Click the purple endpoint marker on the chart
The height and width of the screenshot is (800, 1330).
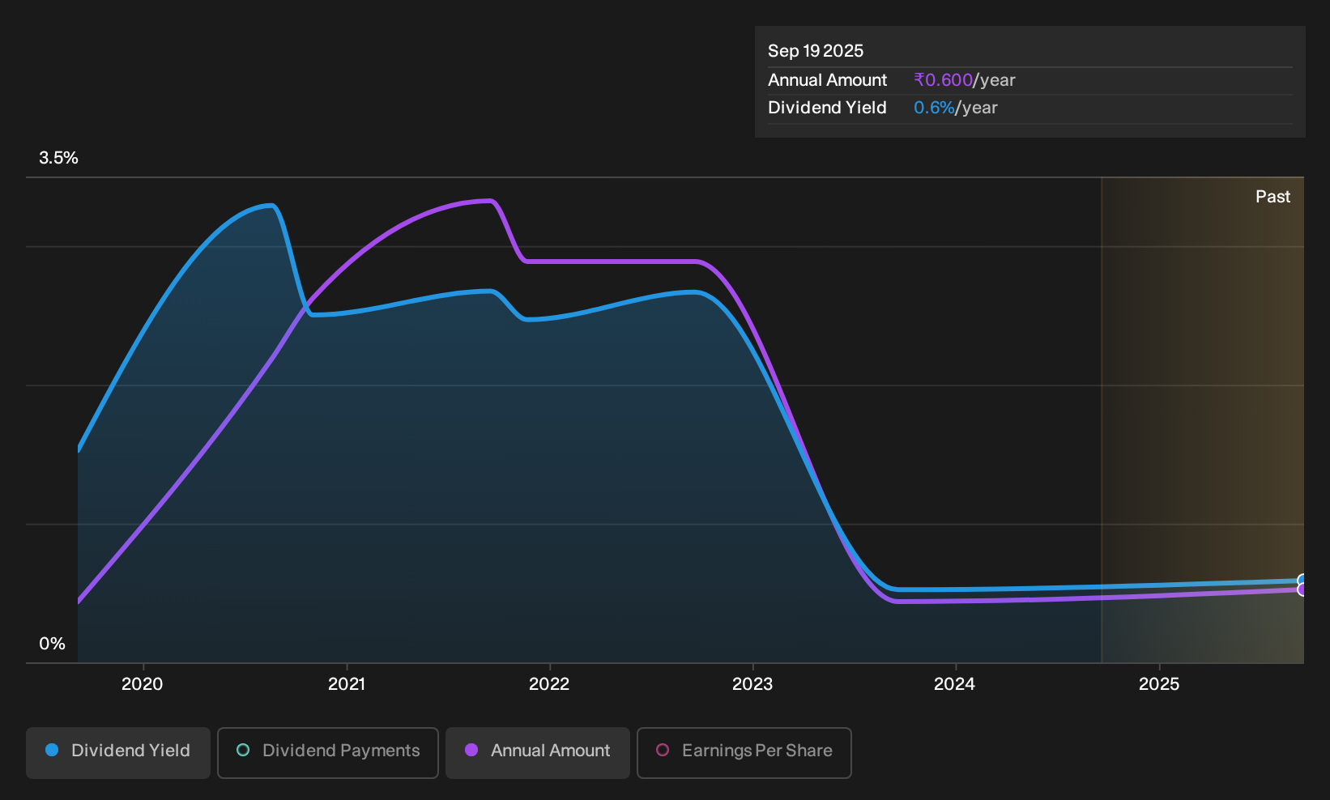(x=1302, y=589)
